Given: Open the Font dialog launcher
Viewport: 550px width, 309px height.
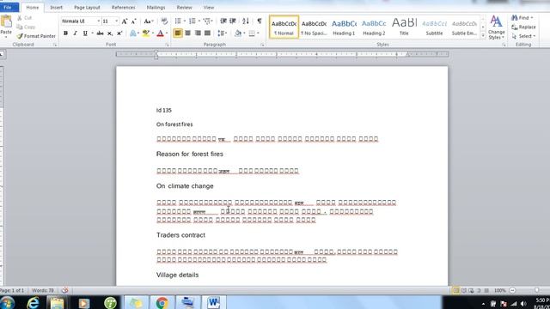Looking at the screenshot, I should click(167, 45).
